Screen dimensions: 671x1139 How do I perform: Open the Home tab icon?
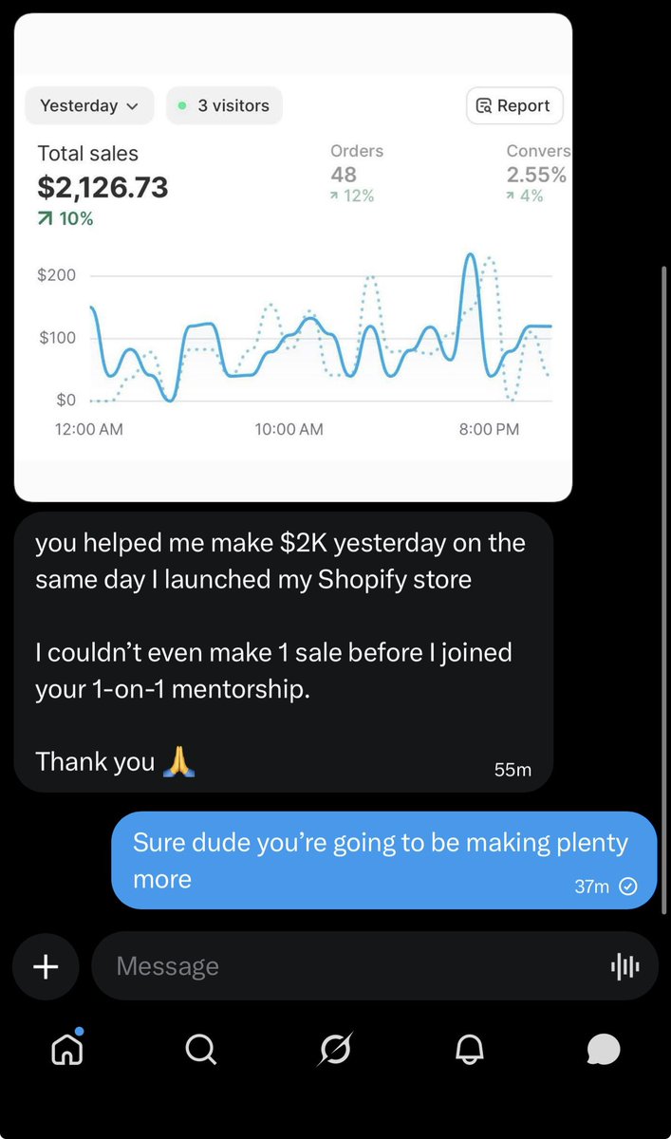(67, 1048)
